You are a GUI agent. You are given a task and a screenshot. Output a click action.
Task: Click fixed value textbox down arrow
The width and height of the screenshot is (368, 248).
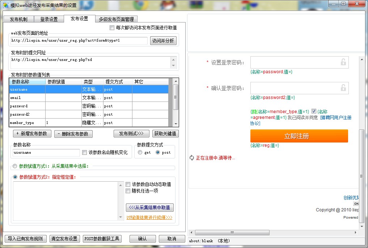tap(121, 217)
